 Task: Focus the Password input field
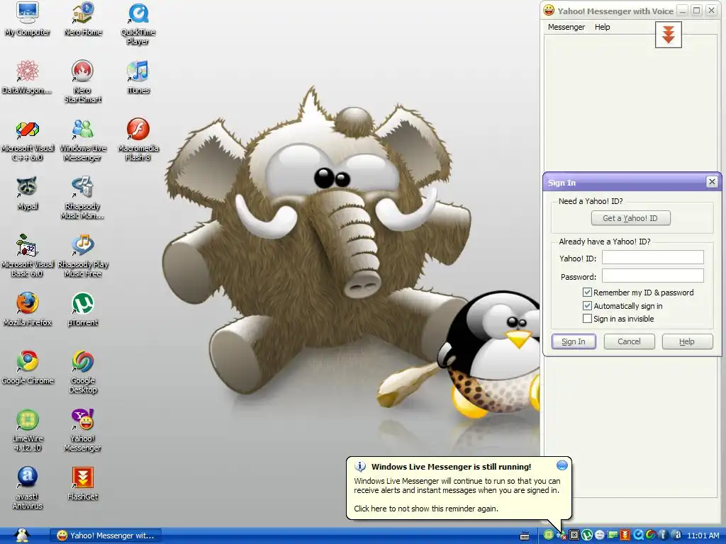point(653,276)
